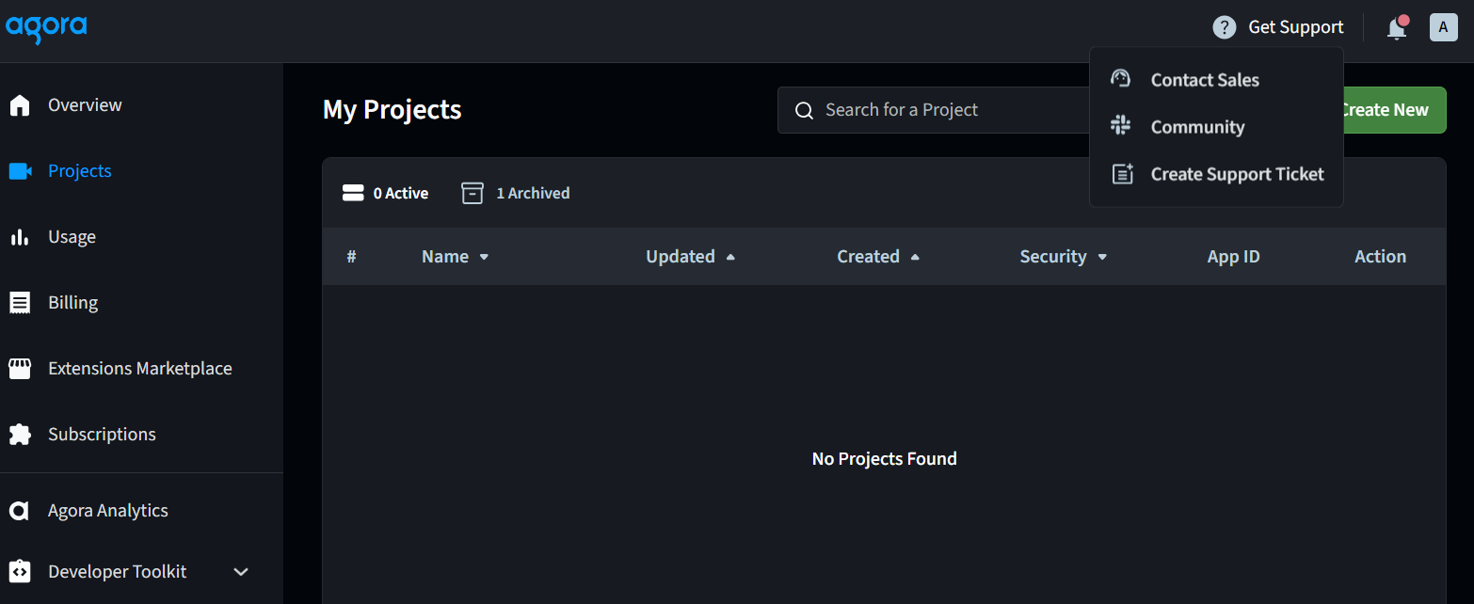Click the Get Support label
Screen dimensions: 1474x604
1296,27
